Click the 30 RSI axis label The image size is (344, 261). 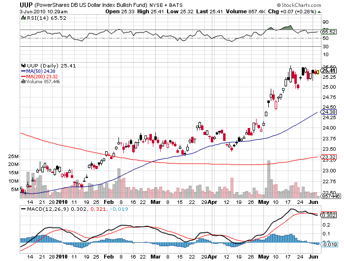[325, 46]
